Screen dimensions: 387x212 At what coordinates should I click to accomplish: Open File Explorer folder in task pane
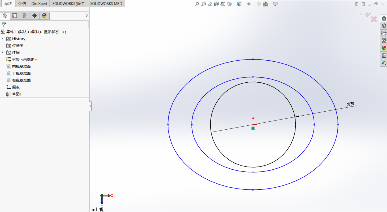tap(384, 33)
